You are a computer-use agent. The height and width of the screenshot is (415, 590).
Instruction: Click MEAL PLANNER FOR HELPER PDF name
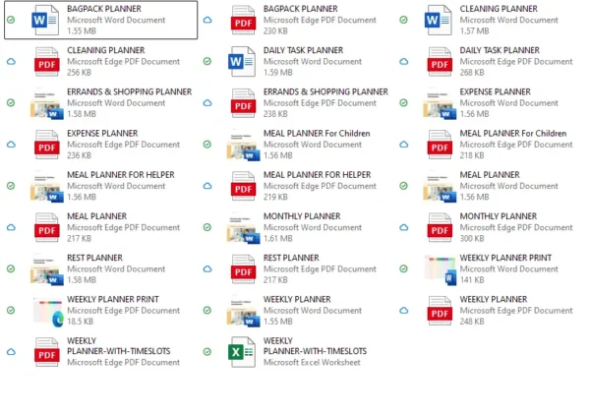(318, 175)
